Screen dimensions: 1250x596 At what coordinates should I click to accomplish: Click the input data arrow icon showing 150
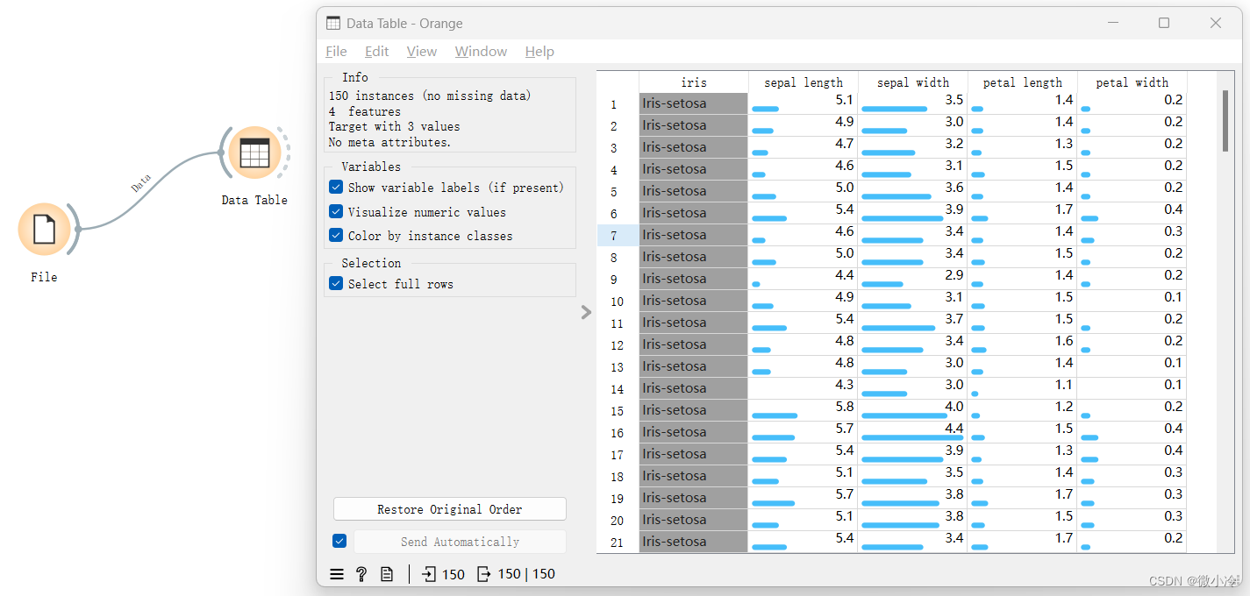(429, 574)
